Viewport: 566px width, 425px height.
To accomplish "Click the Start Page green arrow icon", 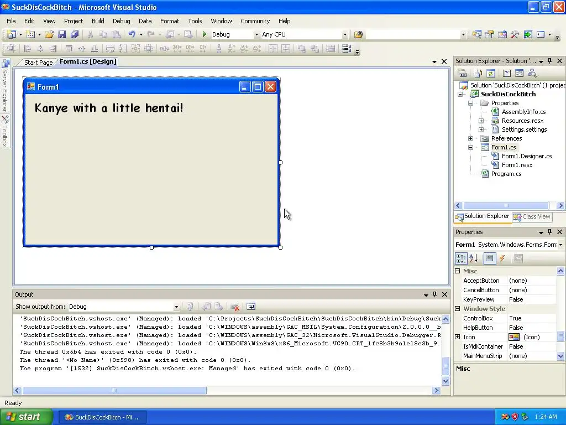I will pyautogui.click(x=528, y=34).
